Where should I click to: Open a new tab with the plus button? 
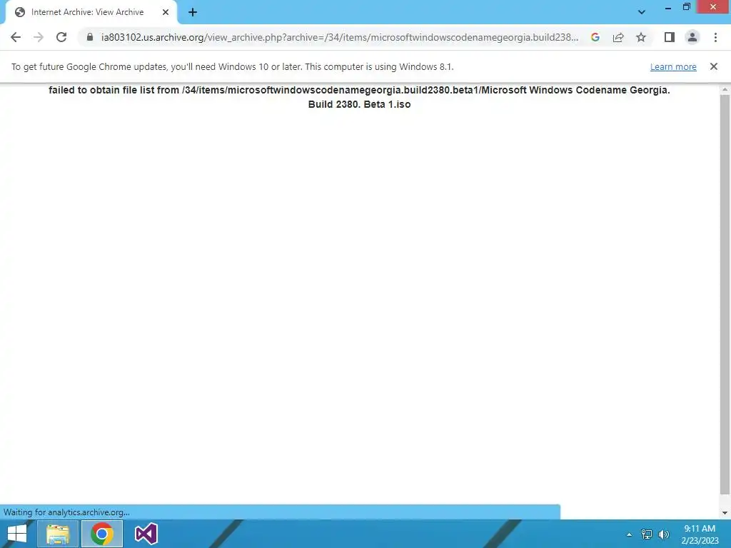click(x=193, y=12)
